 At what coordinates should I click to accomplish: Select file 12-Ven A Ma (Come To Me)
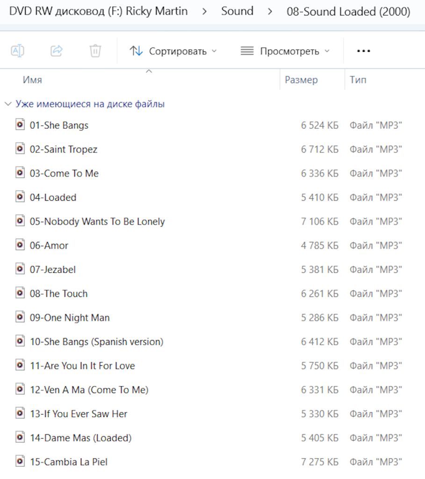[89, 390]
